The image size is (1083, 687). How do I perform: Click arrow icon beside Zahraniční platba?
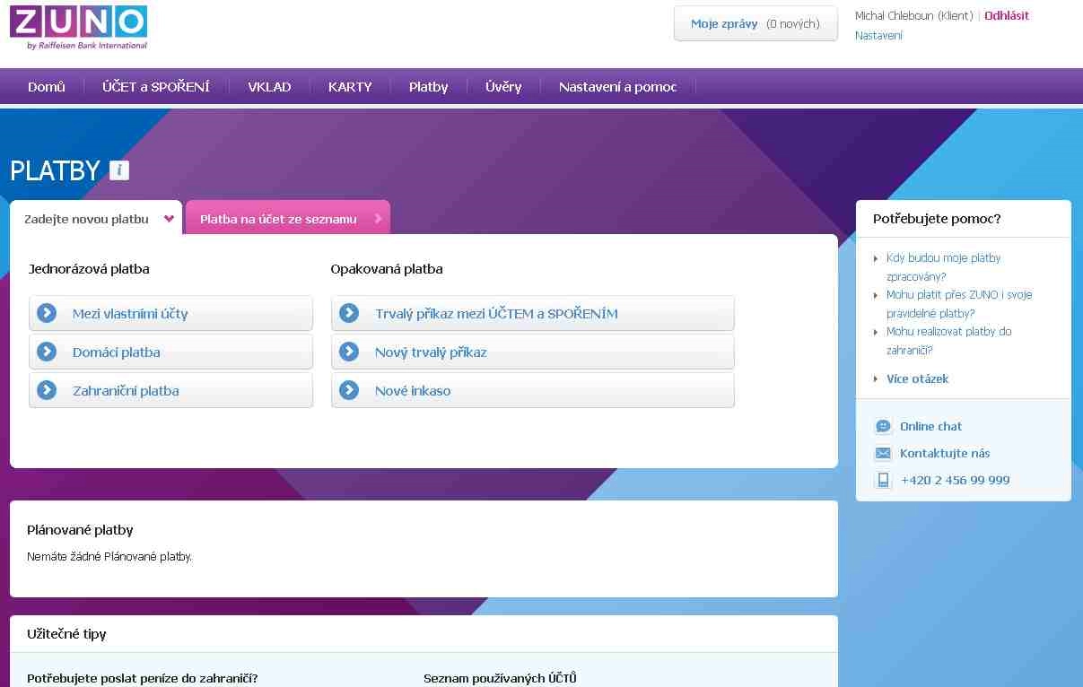(47, 391)
